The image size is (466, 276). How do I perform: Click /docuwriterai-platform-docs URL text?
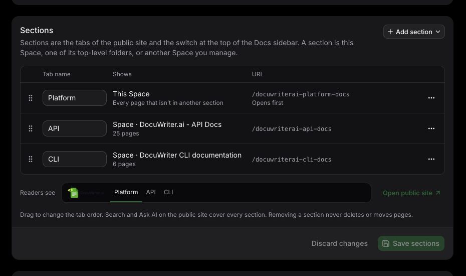pos(301,94)
